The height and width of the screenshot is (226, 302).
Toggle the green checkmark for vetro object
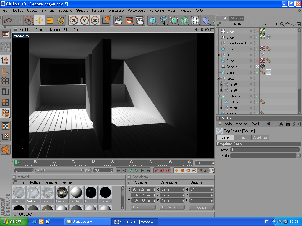(x=257, y=72)
